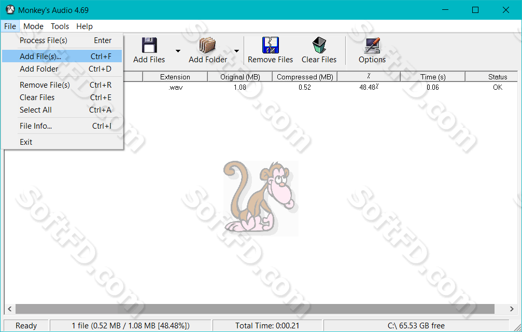
Task: Click the Add Files floppy disk icon
Action: [149, 45]
